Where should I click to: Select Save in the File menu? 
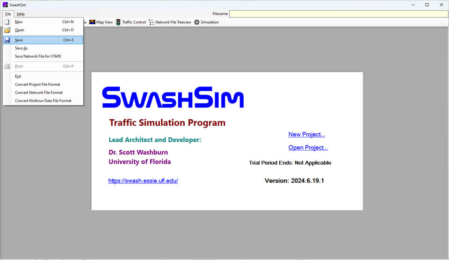(x=43, y=40)
